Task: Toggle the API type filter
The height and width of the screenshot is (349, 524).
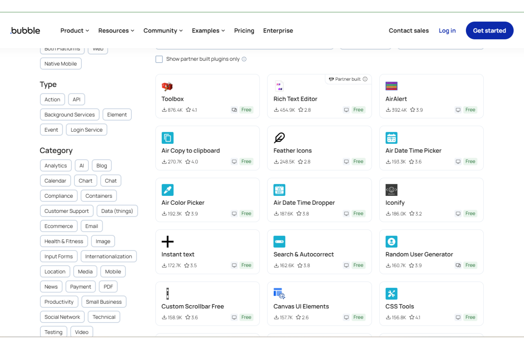Action: click(x=76, y=99)
